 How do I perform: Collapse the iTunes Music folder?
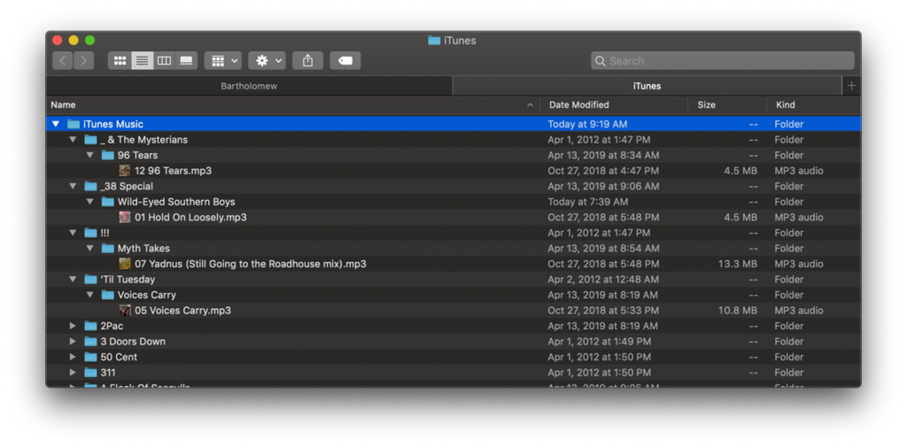(x=56, y=124)
